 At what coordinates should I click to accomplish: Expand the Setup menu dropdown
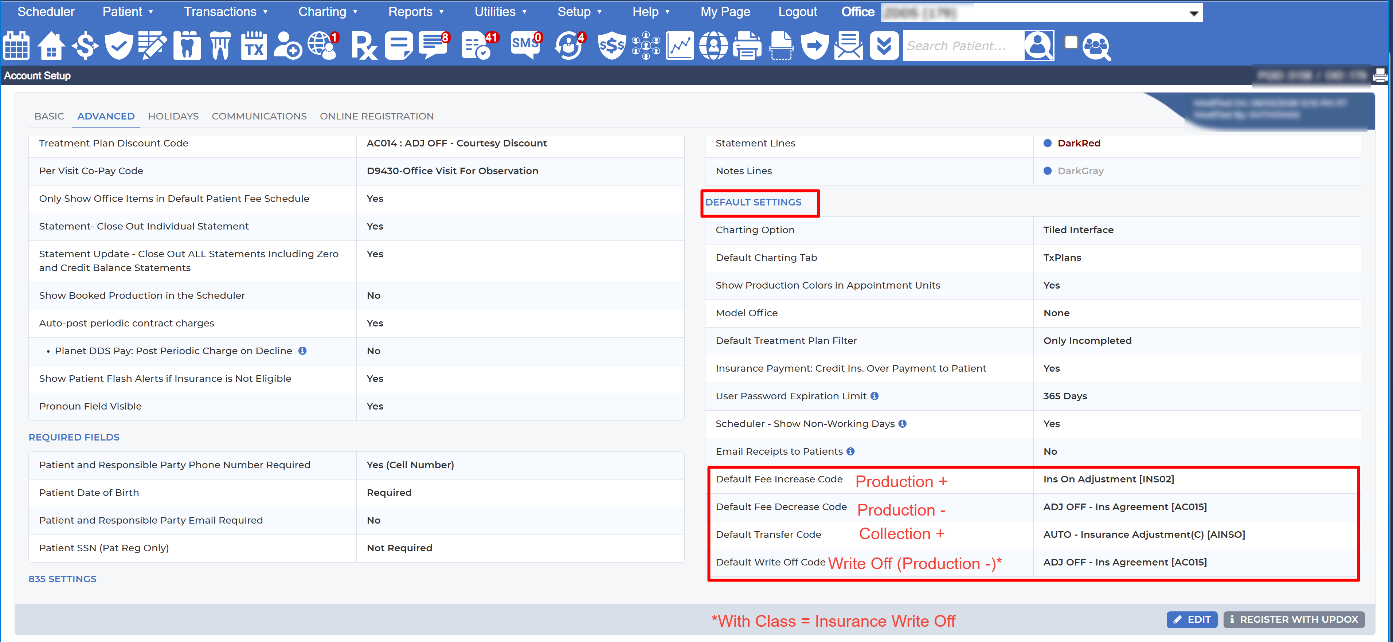[580, 12]
